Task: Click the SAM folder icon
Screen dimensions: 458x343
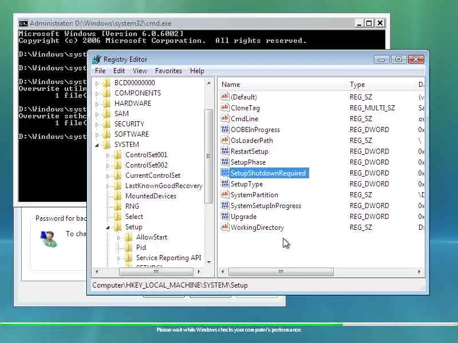Action: coord(107,114)
